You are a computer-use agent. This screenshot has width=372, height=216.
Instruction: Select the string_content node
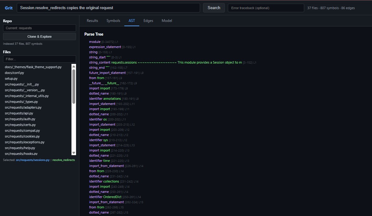[x=173, y=62]
